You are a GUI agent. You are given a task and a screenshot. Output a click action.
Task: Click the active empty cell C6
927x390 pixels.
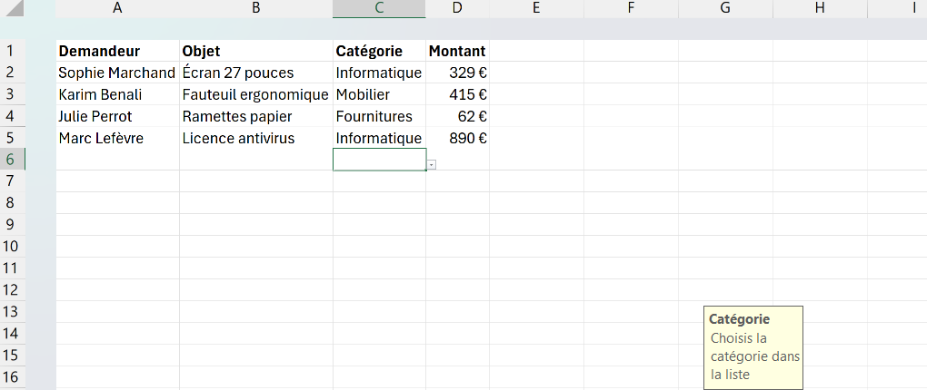pyautogui.click(x=379, y=160)
